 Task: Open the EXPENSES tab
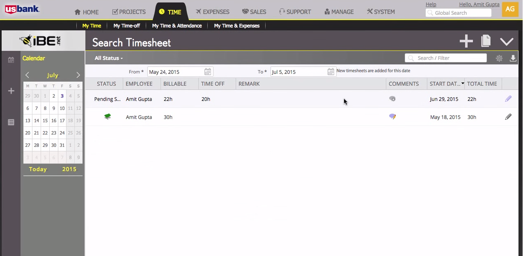point(212,12)
